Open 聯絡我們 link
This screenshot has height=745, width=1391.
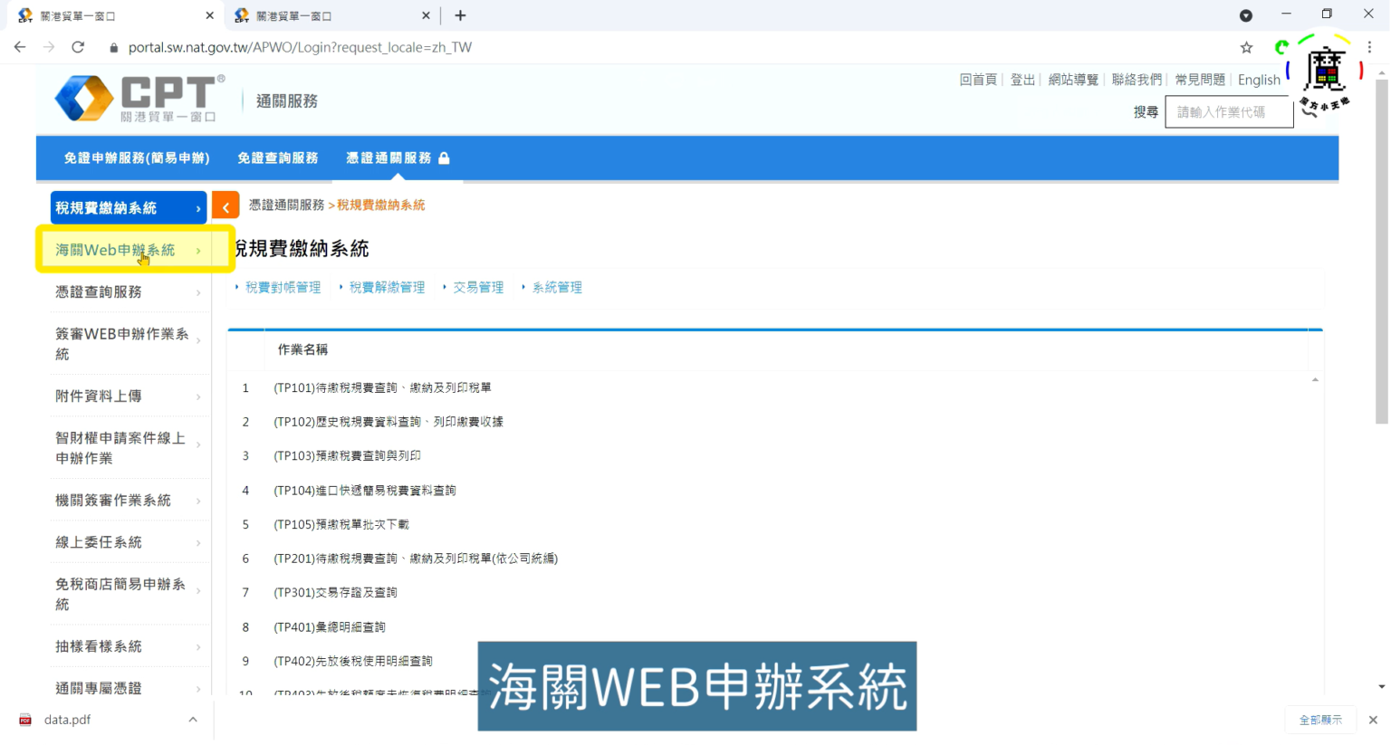coord(1137,80)
